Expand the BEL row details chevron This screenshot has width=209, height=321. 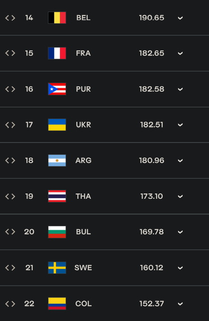tap(180, 18)
